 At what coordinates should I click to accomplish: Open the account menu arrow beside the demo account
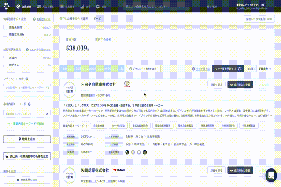pos(275,7)
